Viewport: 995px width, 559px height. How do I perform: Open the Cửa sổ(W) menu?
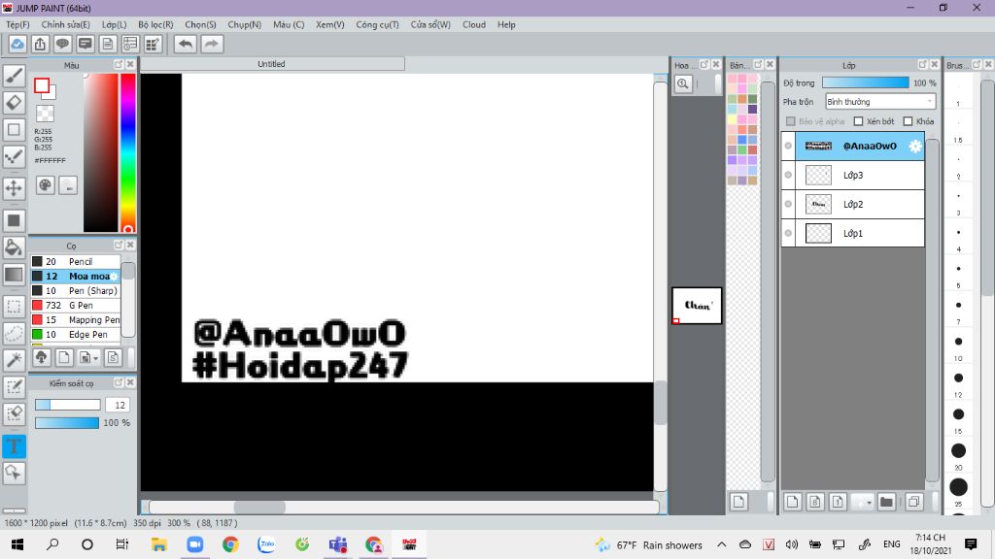click(430, 24)
